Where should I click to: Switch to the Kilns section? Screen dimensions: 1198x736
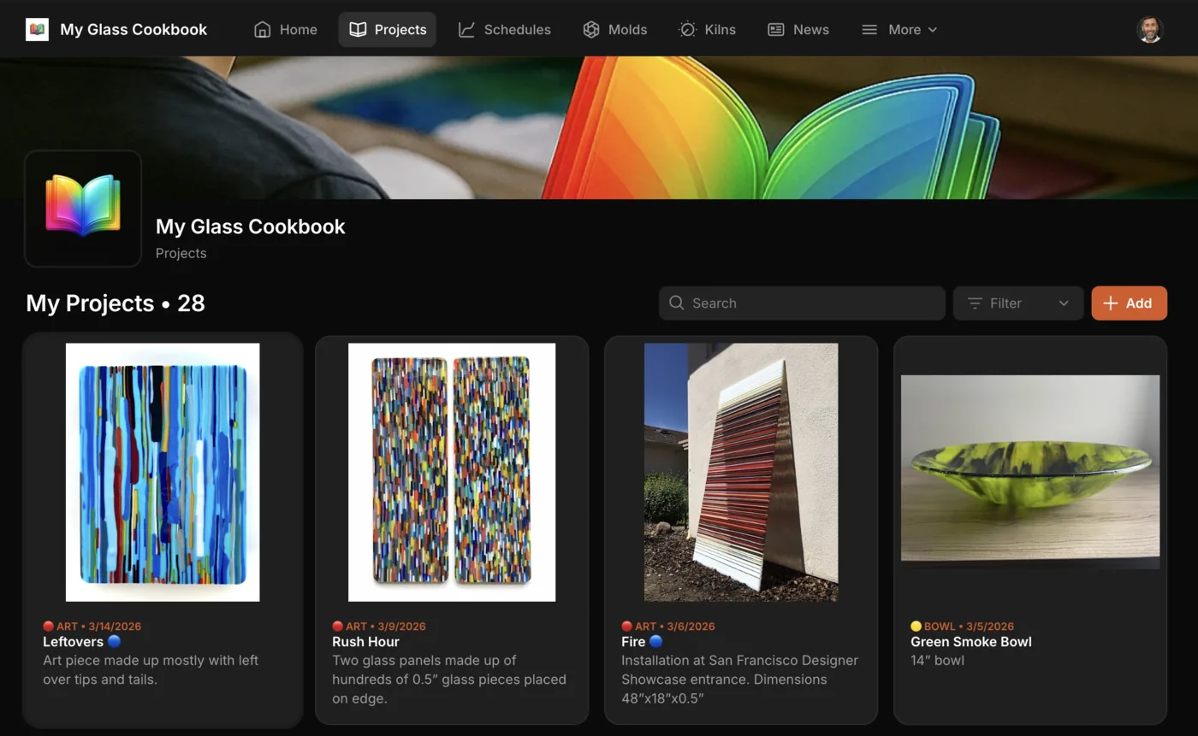pyautogui.click(x=707, y=29)
